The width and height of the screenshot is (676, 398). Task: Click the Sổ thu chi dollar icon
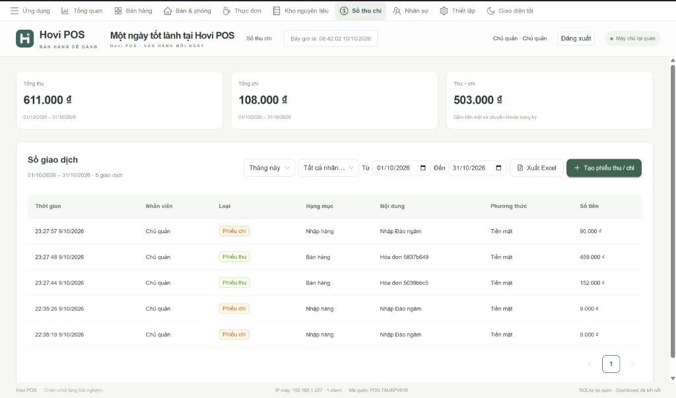click(x=344, y=11)
